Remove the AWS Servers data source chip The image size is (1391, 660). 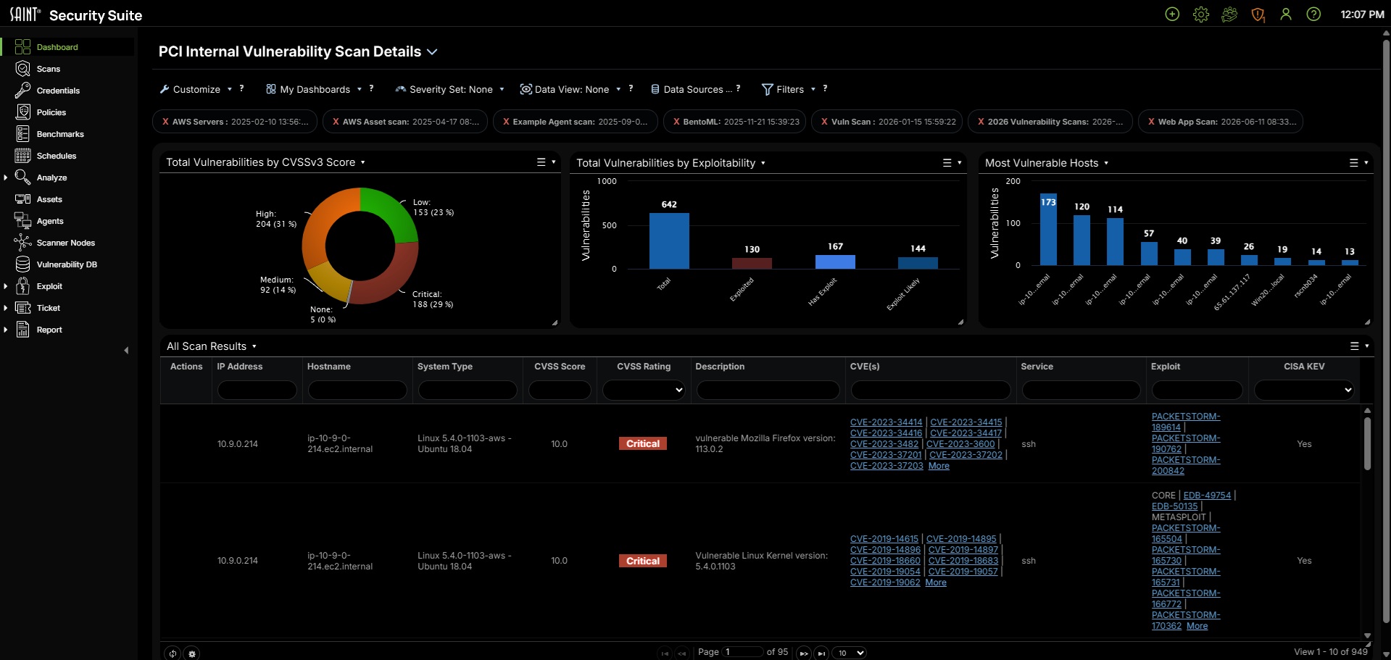coord(165,122)
